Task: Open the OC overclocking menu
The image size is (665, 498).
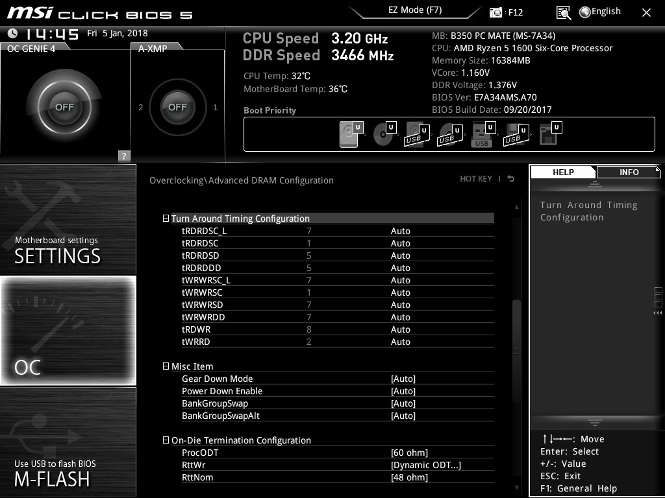Action: (68, 330)
